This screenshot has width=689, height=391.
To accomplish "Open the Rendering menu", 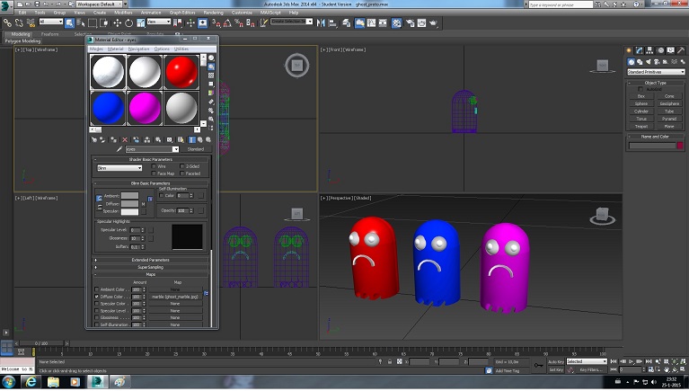I will point(214,13).
